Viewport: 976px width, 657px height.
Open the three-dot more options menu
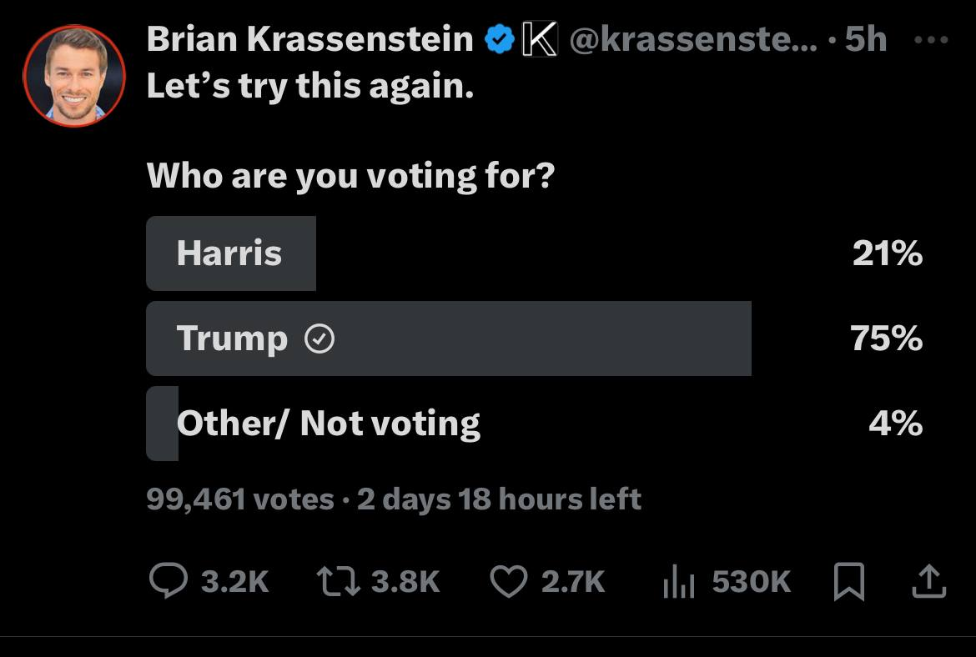click(931, 39)
